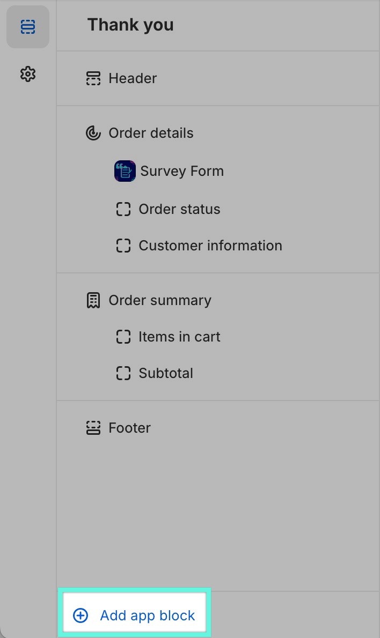The height and width of the screenshot is (638, 380).
Task: Select the Items in cart block
Action: point(179,337)
